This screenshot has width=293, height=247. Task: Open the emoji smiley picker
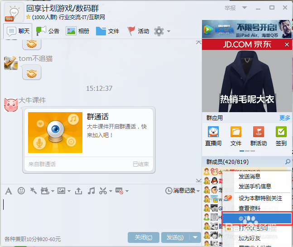[x=21, y=191]
